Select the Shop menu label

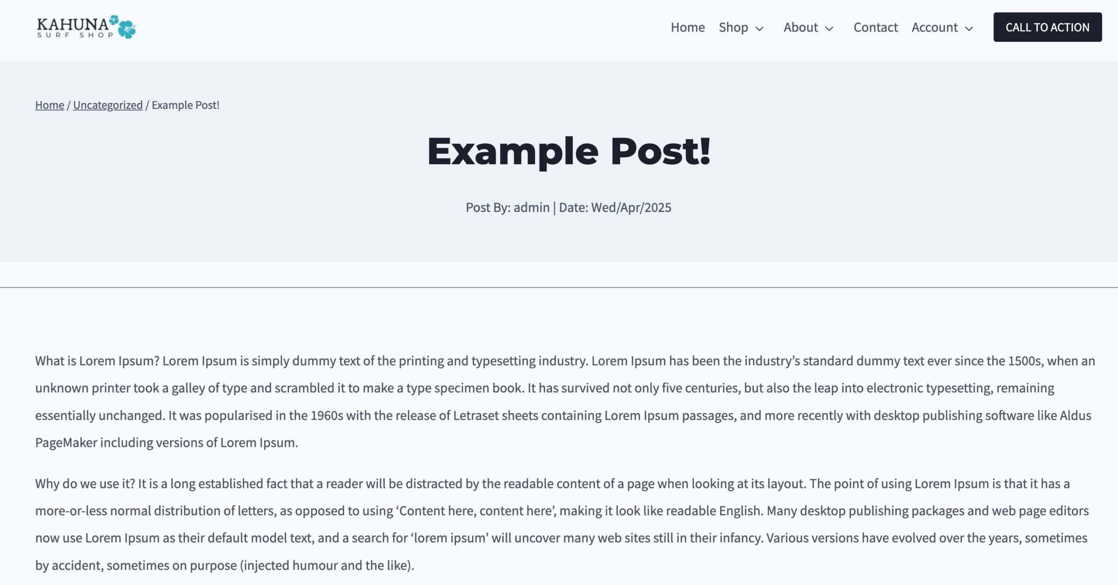point(734,27)
